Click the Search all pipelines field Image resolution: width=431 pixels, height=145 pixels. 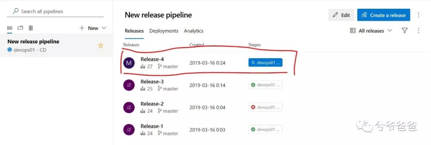[x=55, y=12]
